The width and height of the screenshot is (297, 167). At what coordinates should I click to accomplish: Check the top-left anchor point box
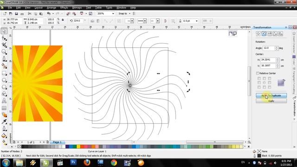tap(259, 78)
